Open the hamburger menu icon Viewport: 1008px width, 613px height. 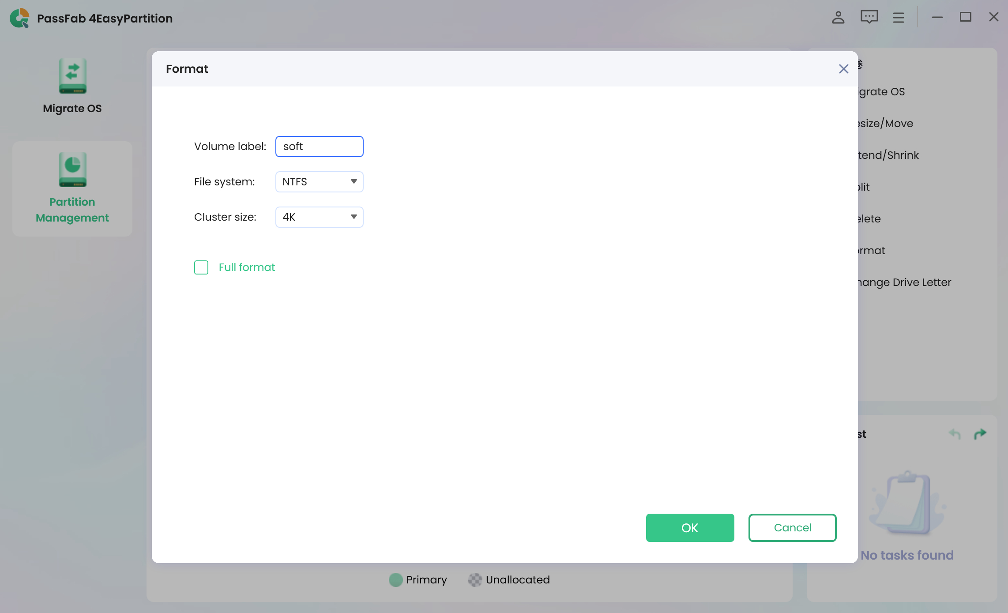pos(899,18)
